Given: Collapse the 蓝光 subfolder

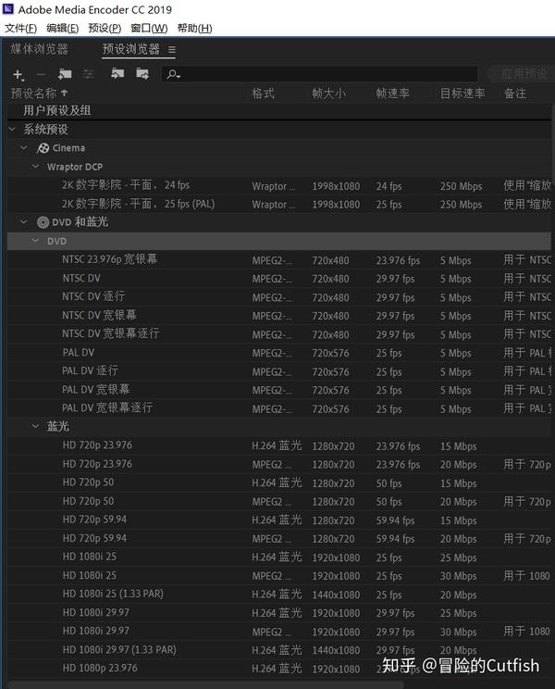Looking at the screenshot, I should (x=35, y=426).
